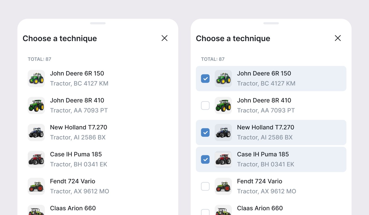This screenshot has width=369, height=215.
Task: Select John Deere 8R 410 name in left list
Action: pos(77,101)
